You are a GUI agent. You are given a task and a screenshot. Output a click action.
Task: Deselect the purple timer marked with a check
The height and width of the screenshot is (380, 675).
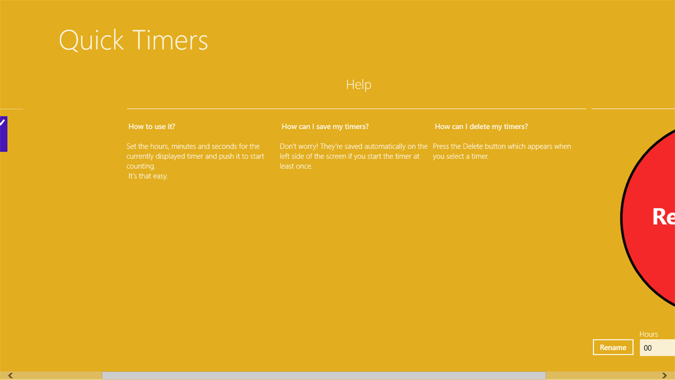tap(4, 134)
